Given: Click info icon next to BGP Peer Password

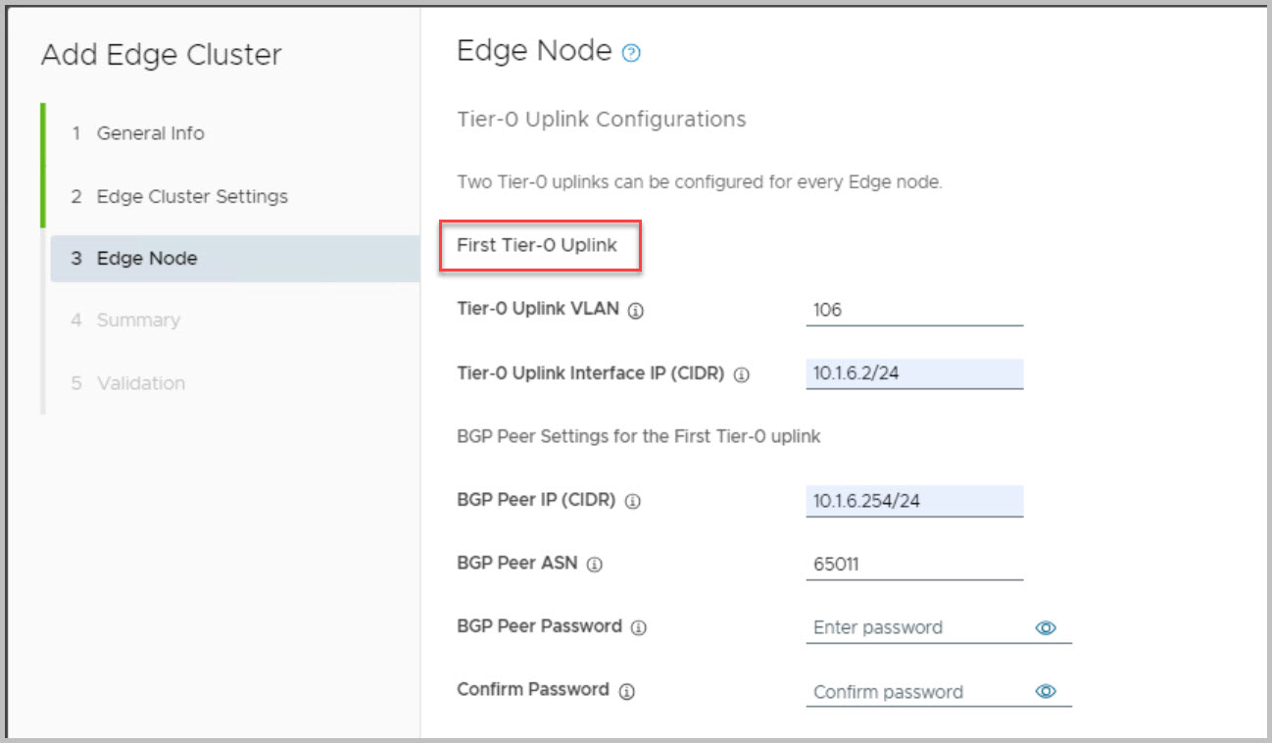Looking at the screenshot, I should (x=638, y=627).
